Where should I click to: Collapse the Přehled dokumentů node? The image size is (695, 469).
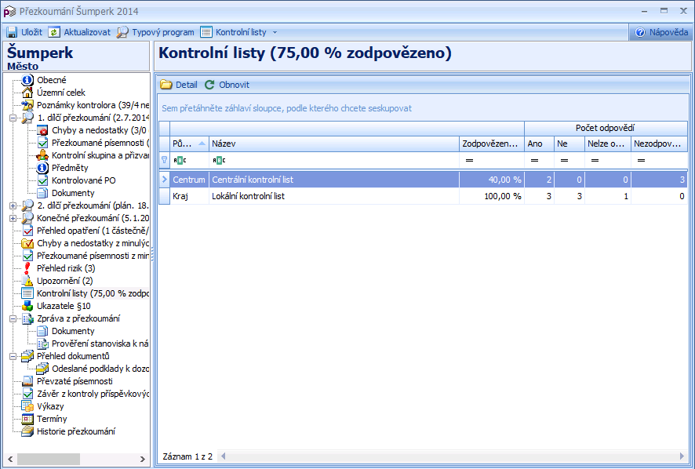(x=13, y=356)
